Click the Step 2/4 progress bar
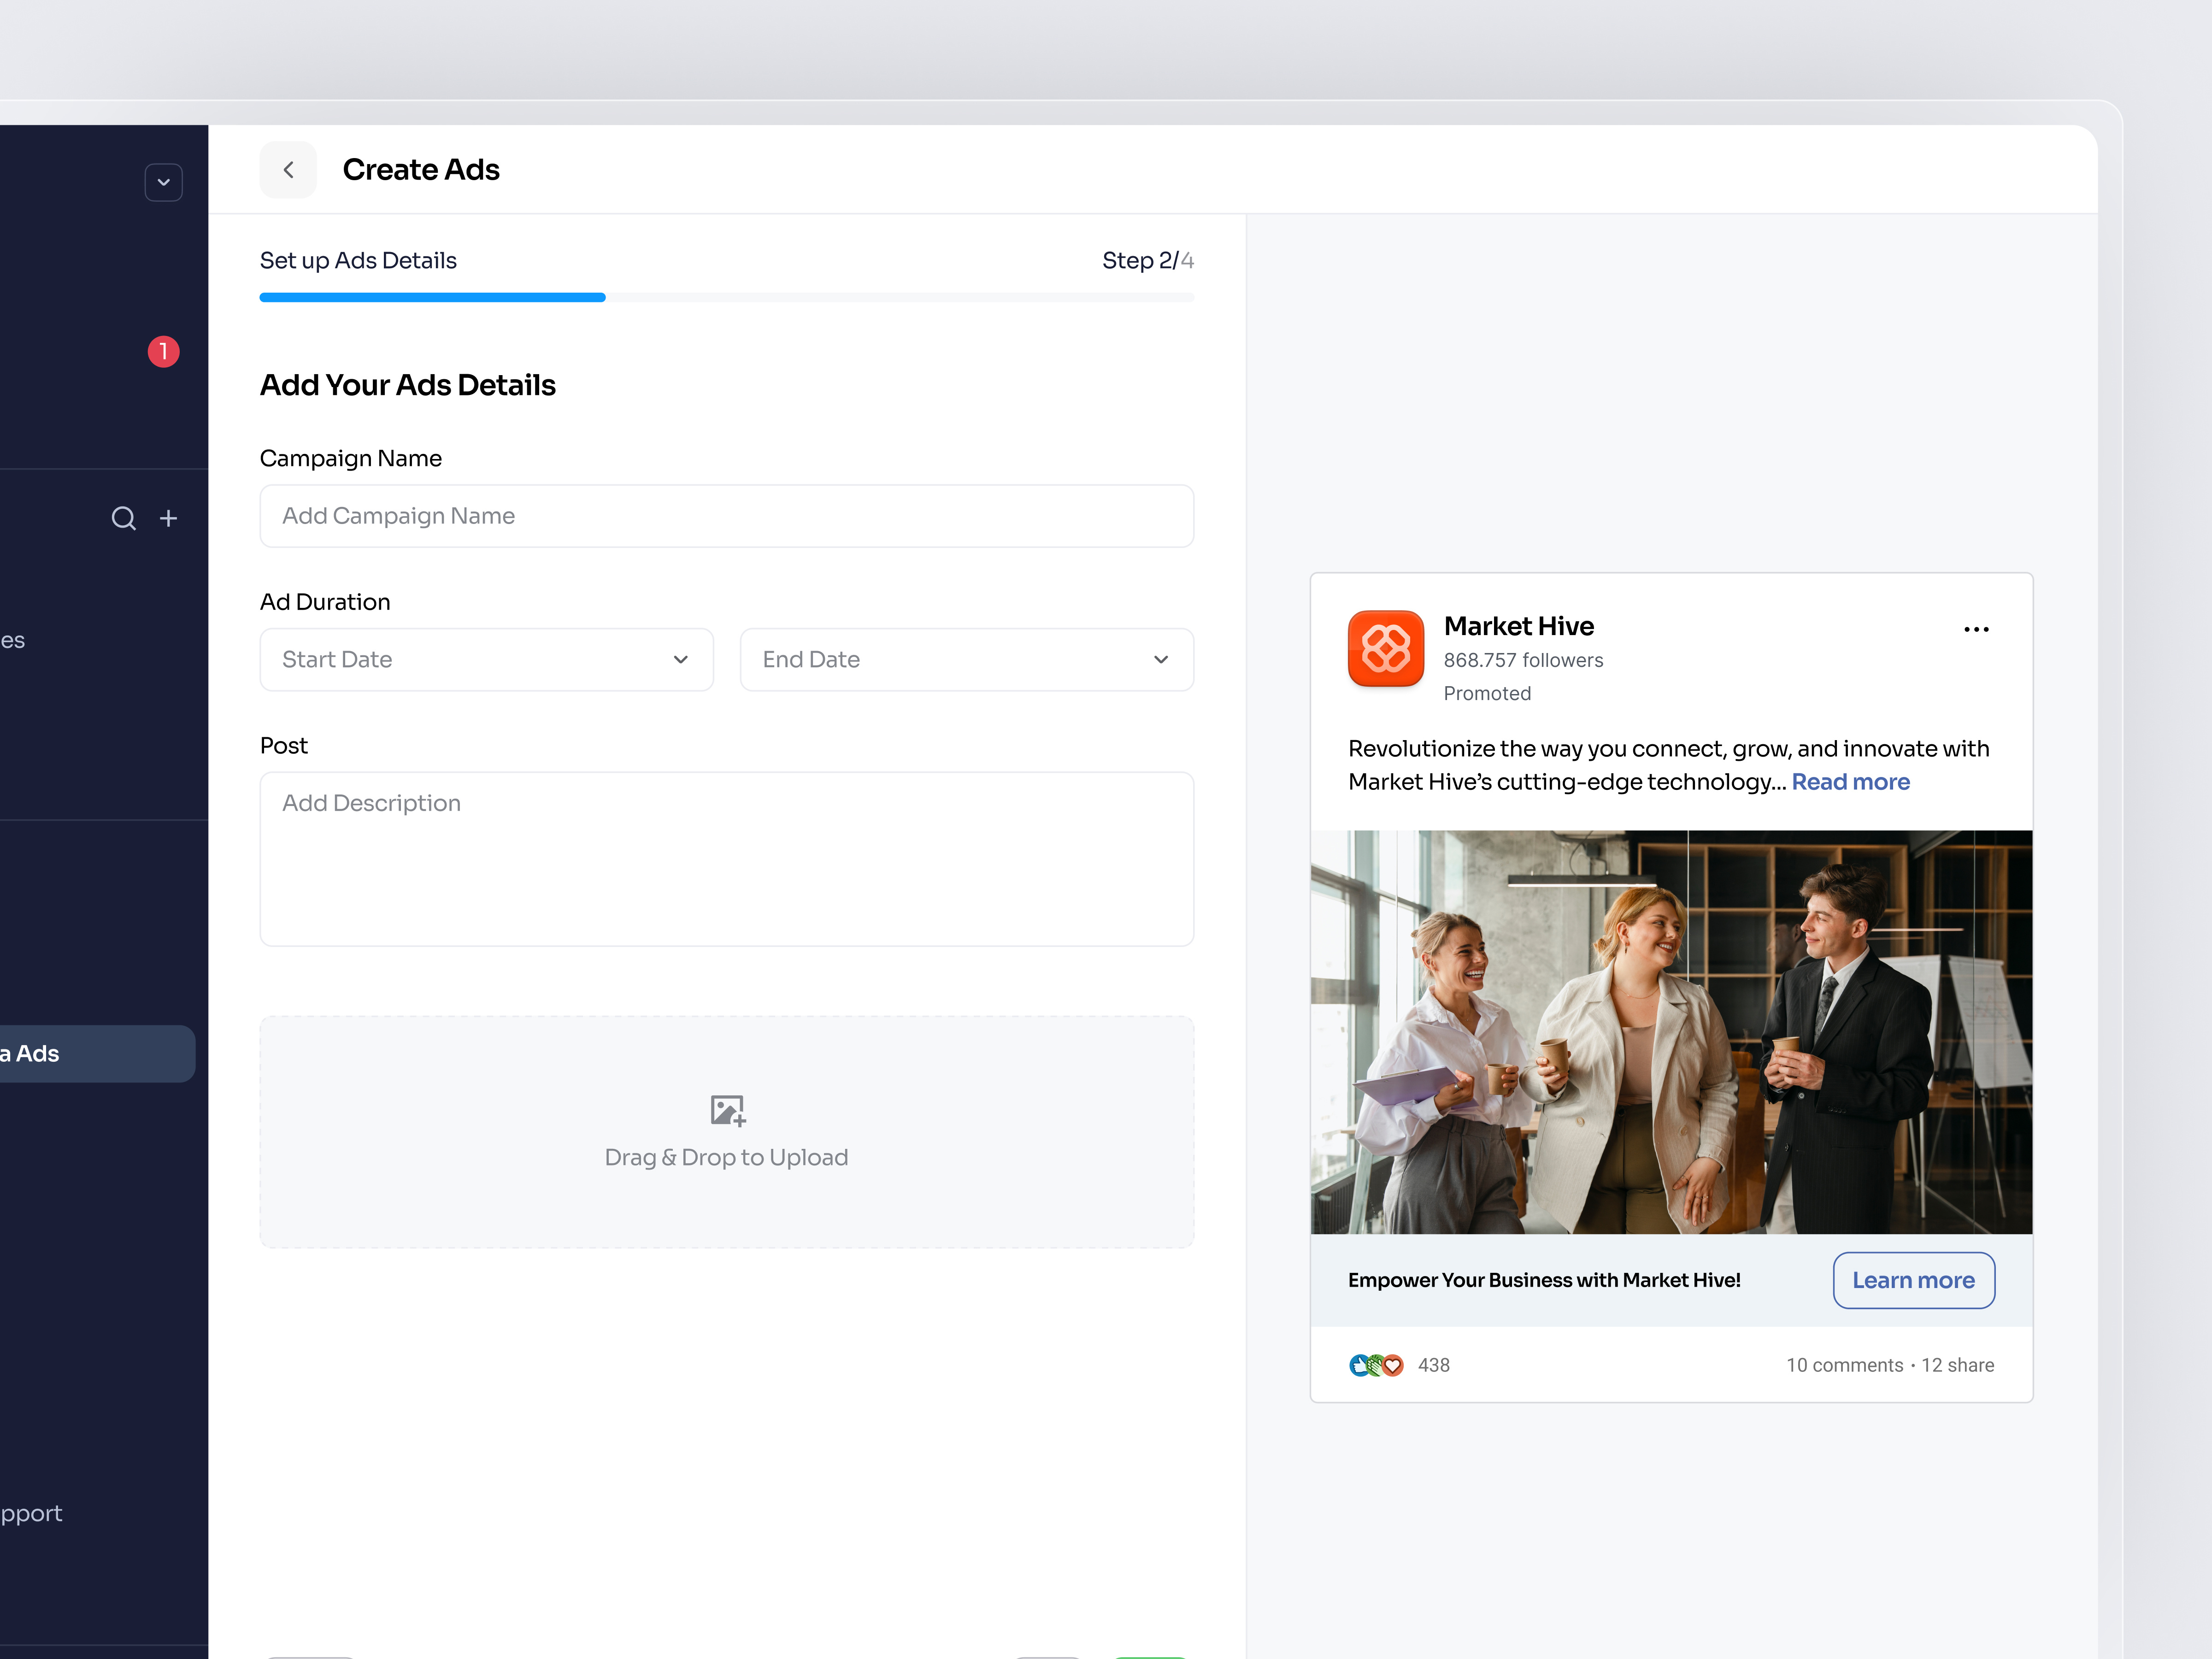Screen dimensions: 2212x1659 pyautogui.click(x=727, y=297)
